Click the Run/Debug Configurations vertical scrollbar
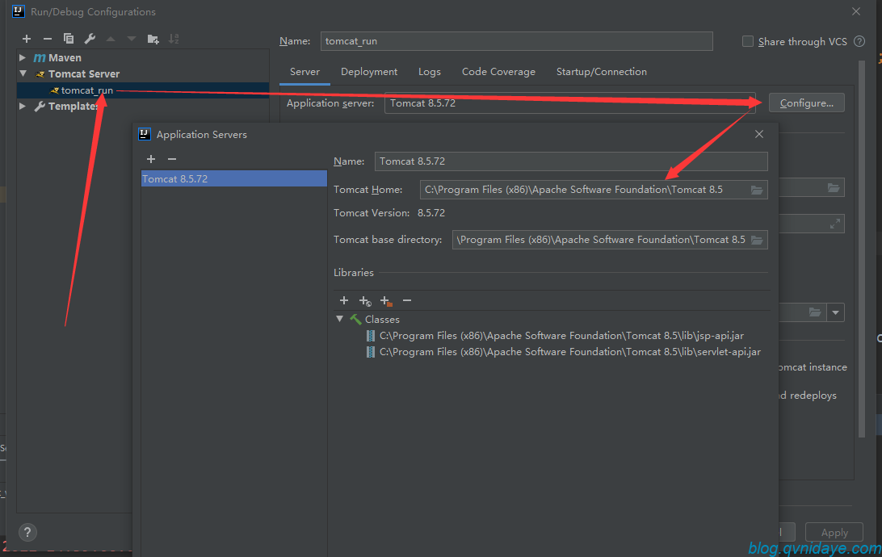The width and height of the screenshot is (882, 557). click(862, 247)
